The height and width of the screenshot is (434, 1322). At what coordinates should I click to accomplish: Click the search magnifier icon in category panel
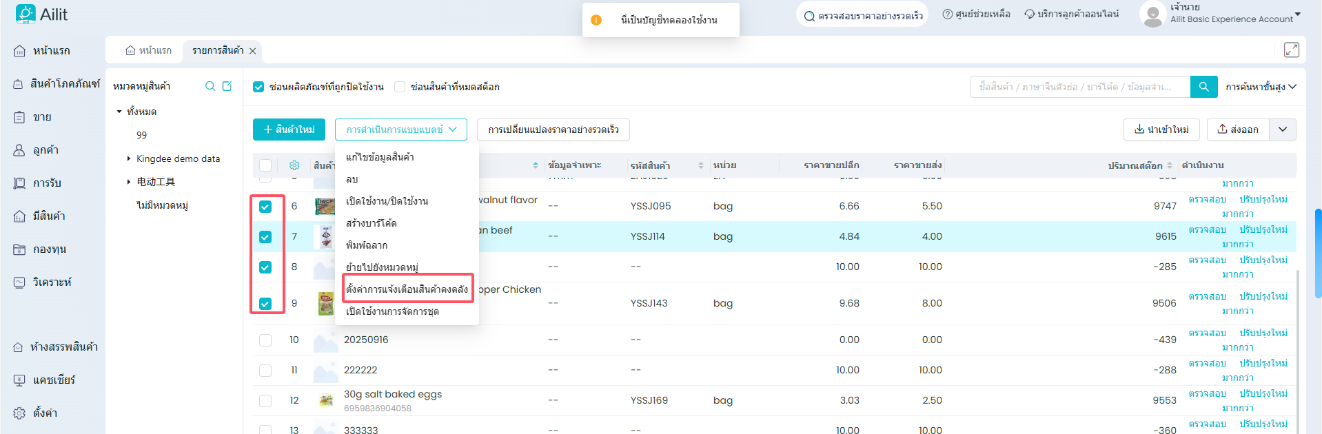(210, 86)
